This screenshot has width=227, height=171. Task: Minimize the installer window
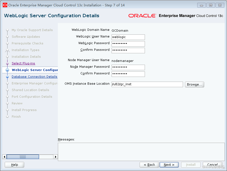click(x=201, y=5)
